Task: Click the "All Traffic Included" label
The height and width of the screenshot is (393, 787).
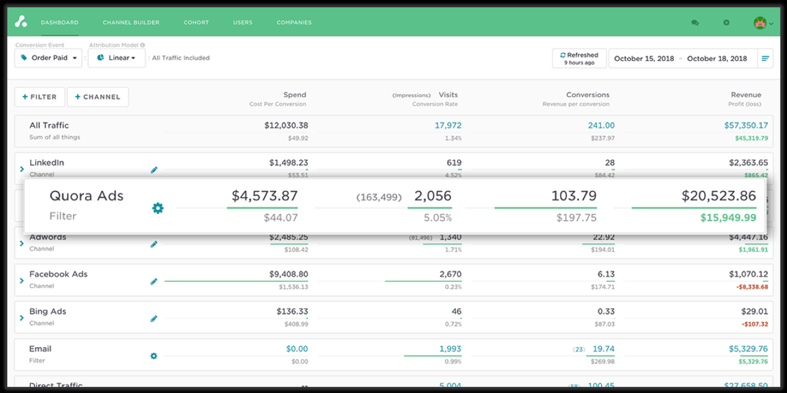Action: 181,58
